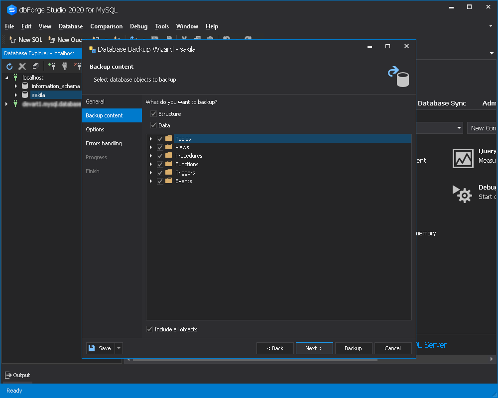Uncheck the Functions checkbox
Screen dimensions: 498x398
point(160,164)
